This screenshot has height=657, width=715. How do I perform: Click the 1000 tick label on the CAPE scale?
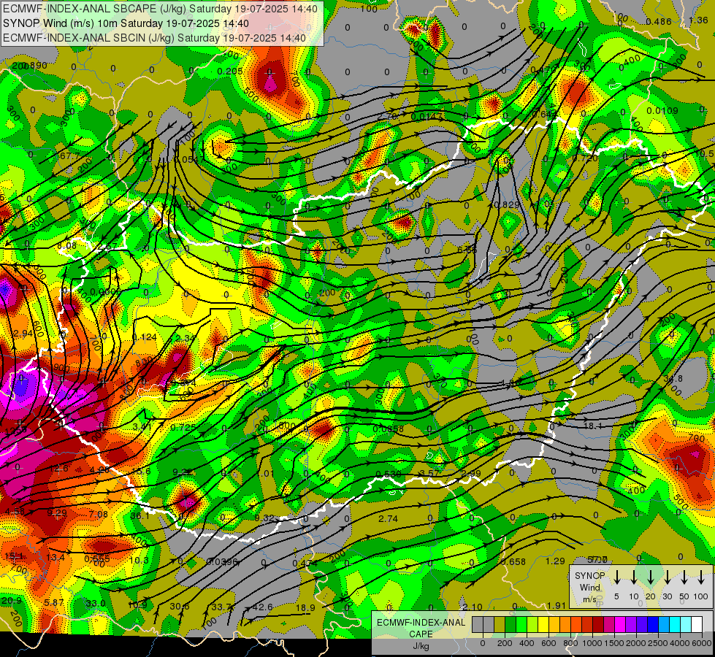coord(592,643)
